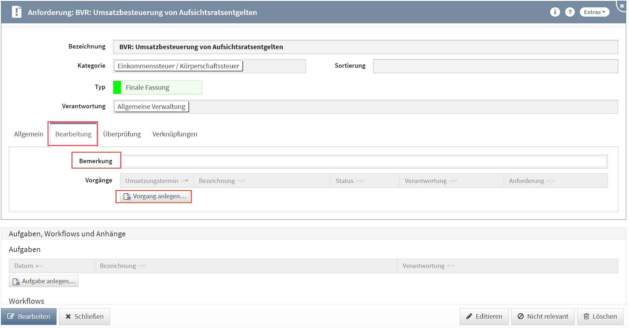629x328 pixels.
Task: Sort Aufgaben by Datum sort arrows
Action: (39, 266)
